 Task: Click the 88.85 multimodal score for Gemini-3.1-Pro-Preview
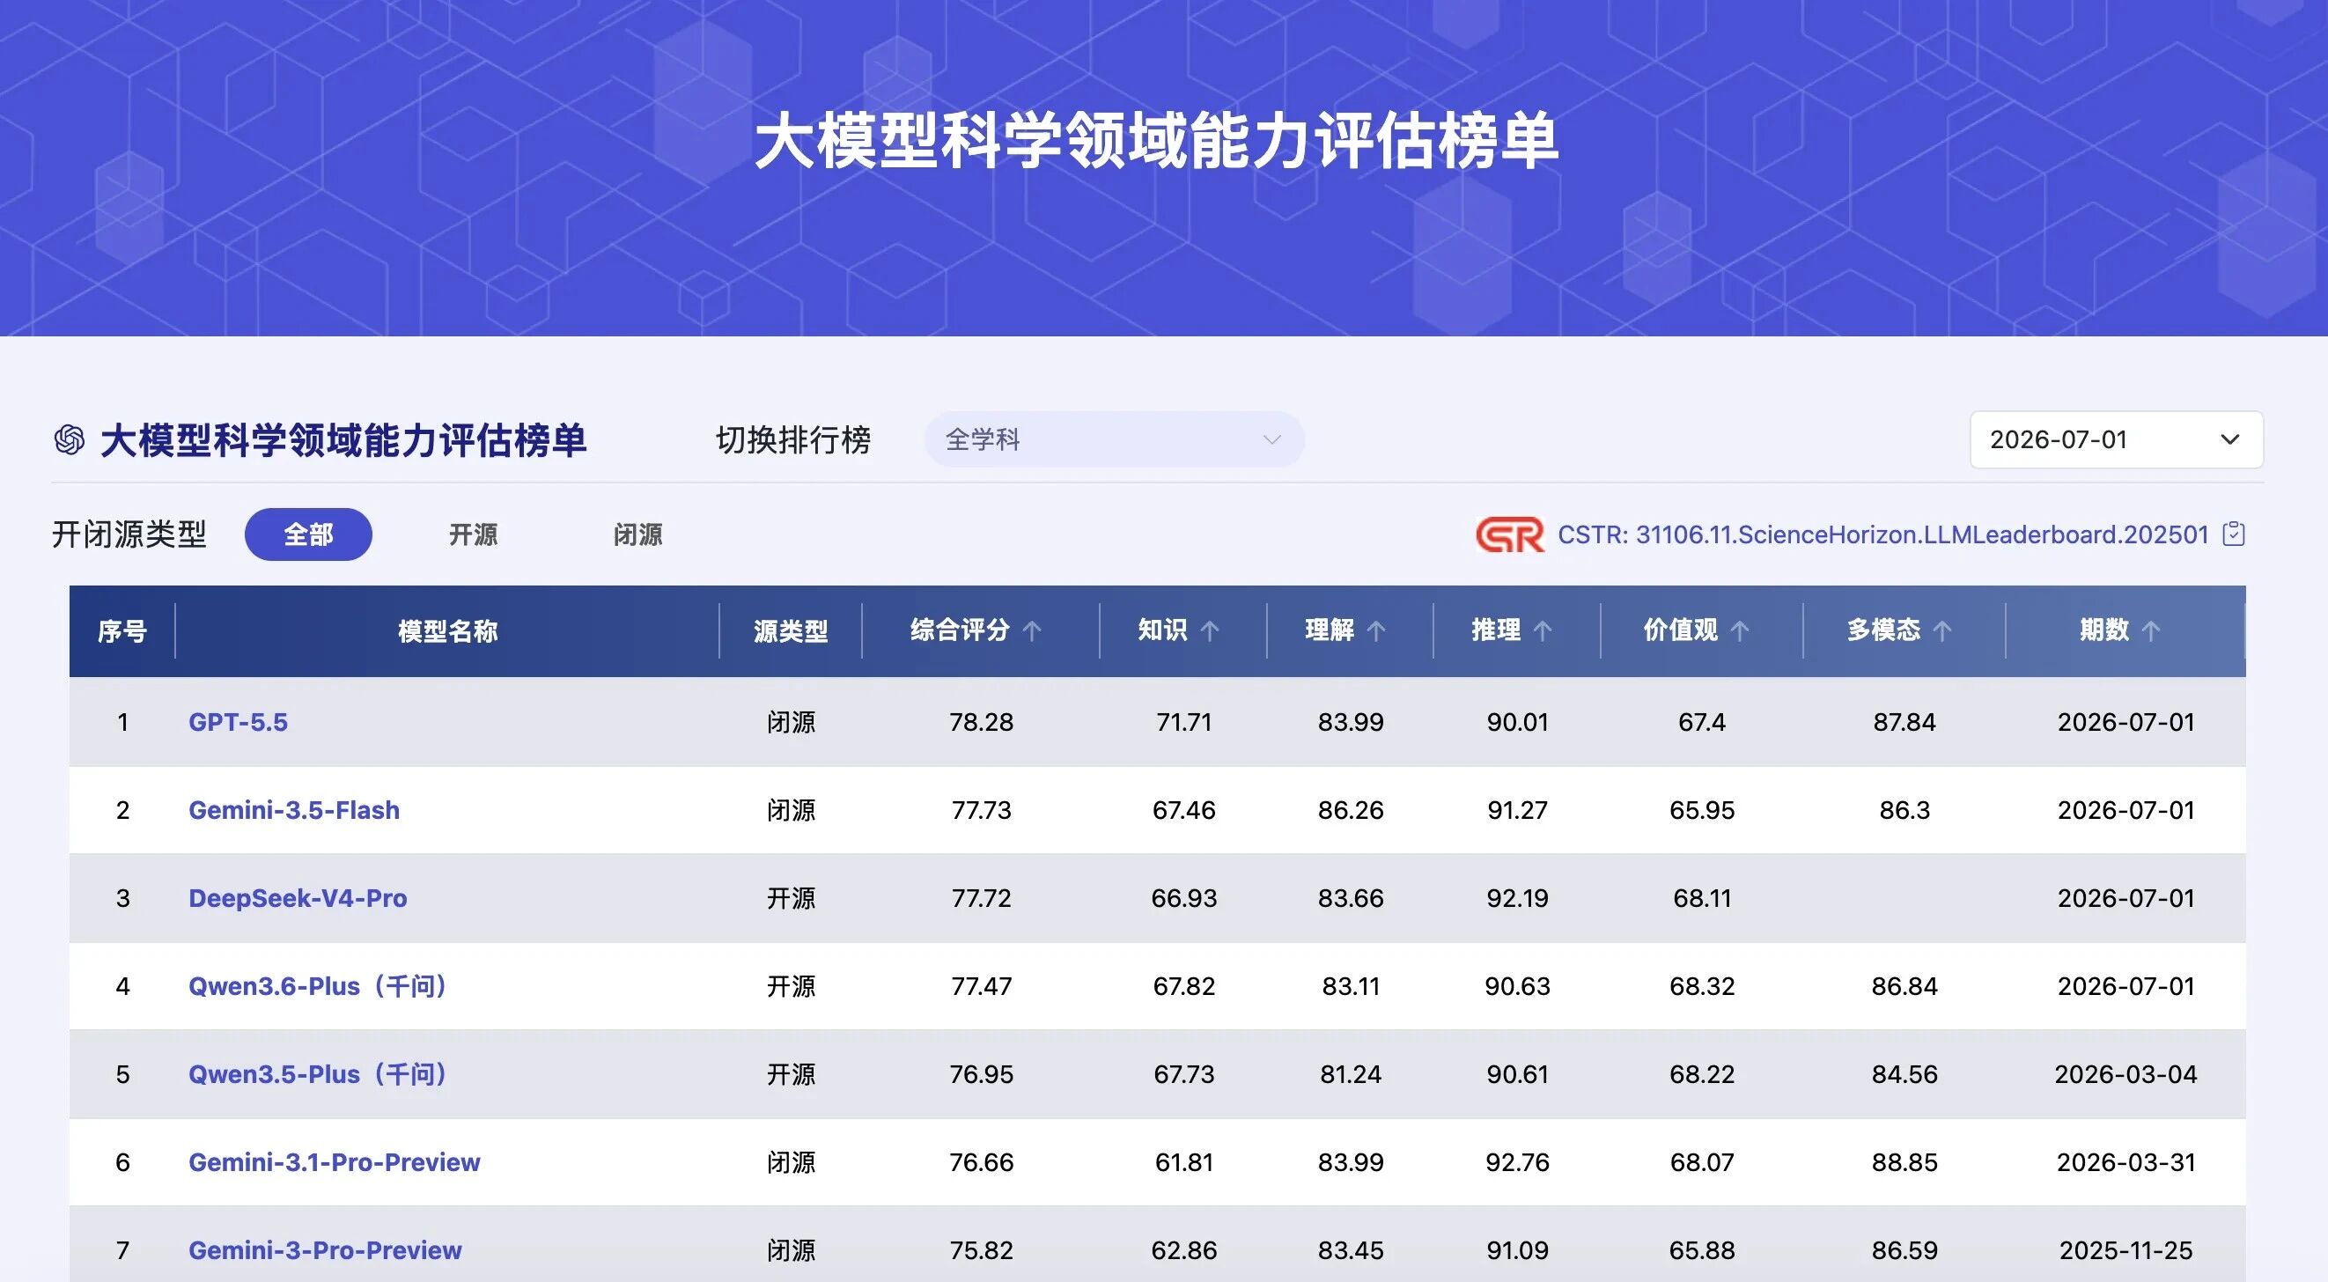[x=1904, y=1162]
